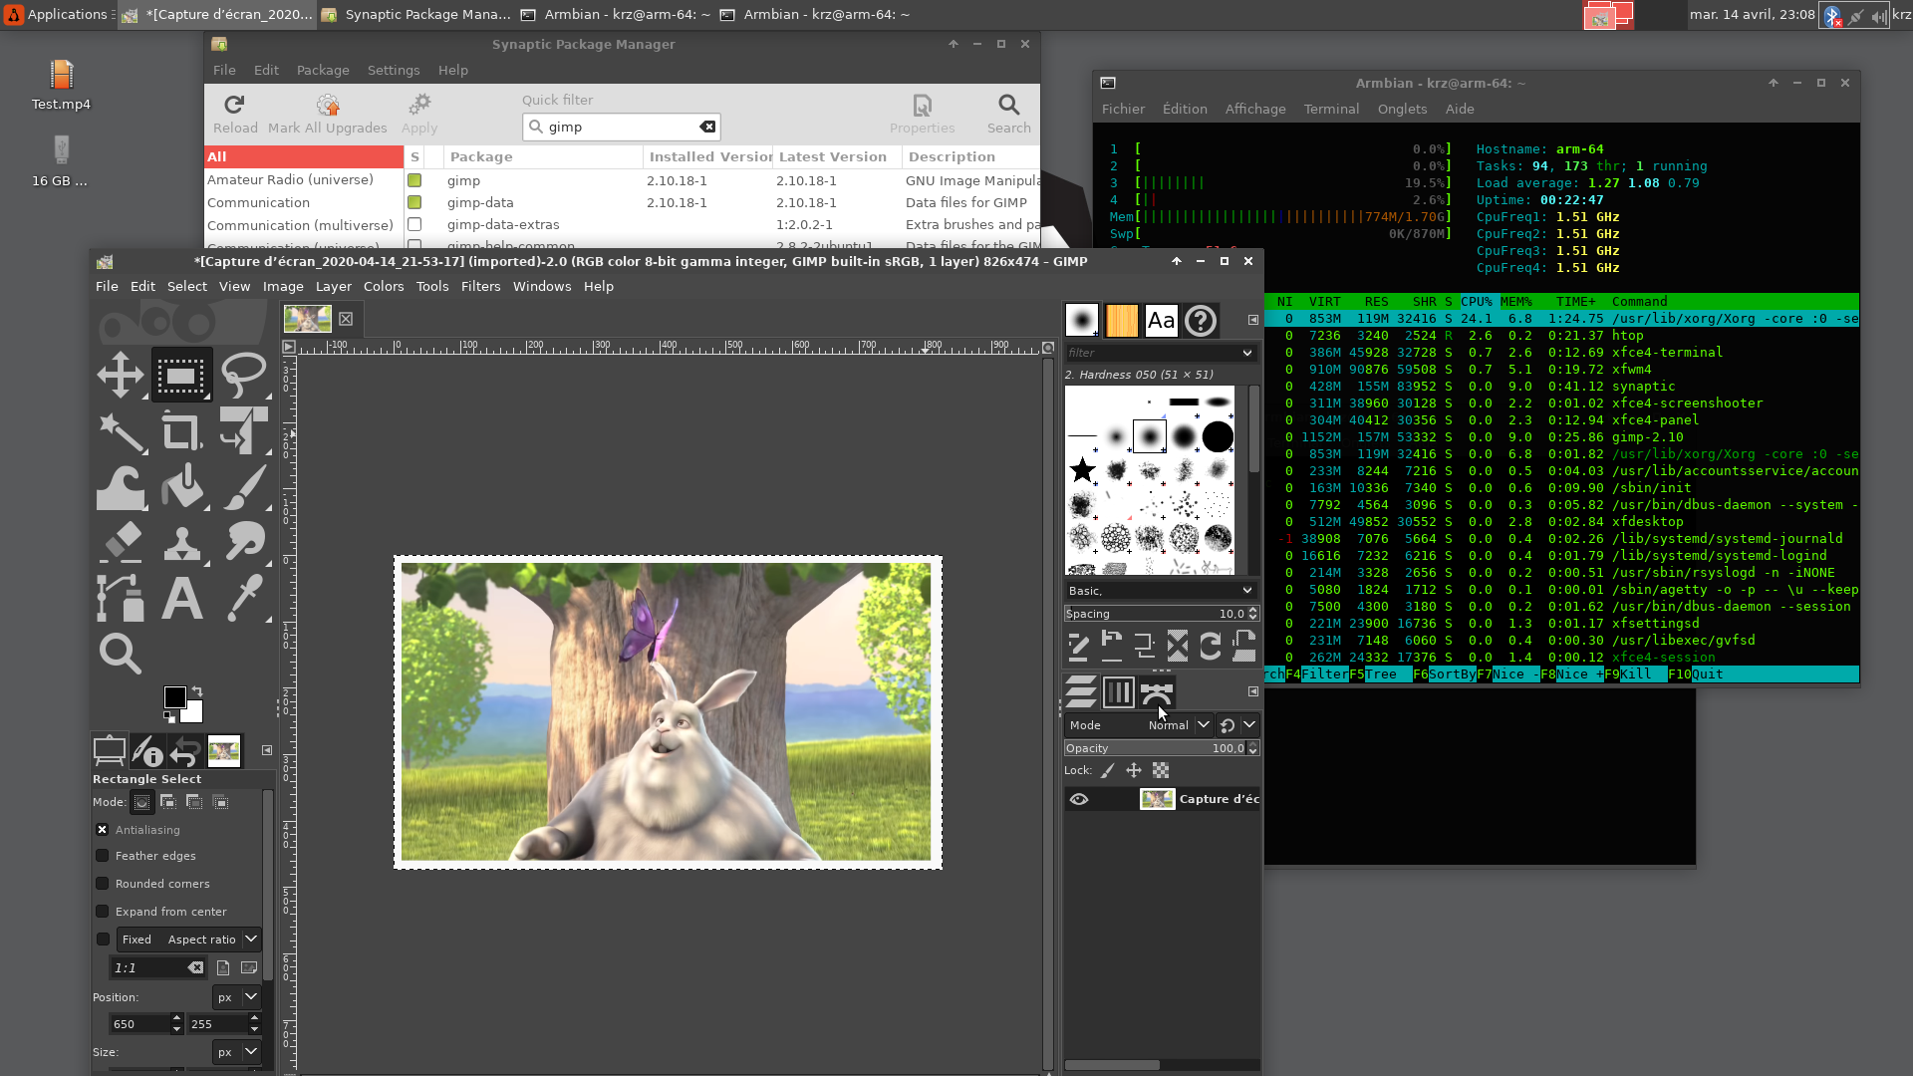Screen dimensions: 1913x1076
Task: Select the All category in Synaptic
Action: [304, 156]
